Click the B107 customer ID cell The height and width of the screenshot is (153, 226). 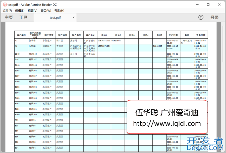[x=21, y=76]
